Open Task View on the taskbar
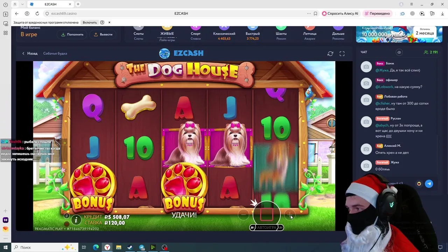Image resolution: width=448 pixels, height=252 pixels. point(84,247)
